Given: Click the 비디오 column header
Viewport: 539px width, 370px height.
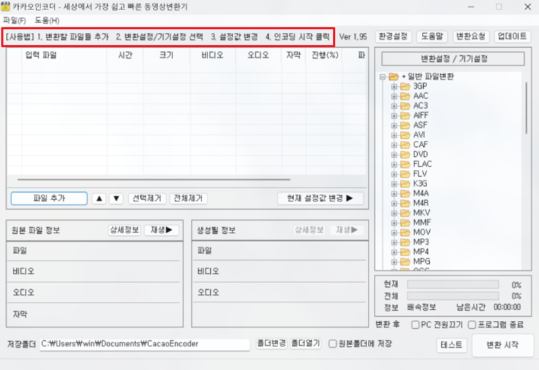Looking at the screenshot, I should (x=213, y=55).
